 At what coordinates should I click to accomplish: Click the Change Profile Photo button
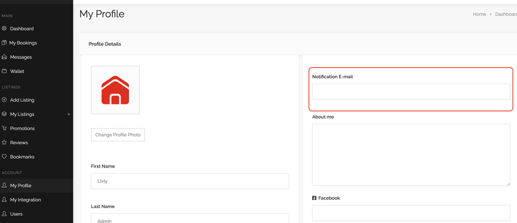point(117,135)
